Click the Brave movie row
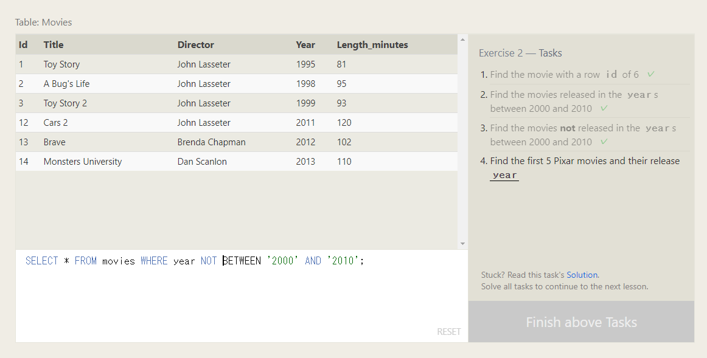The image size is (707, 358). (237, 142)
